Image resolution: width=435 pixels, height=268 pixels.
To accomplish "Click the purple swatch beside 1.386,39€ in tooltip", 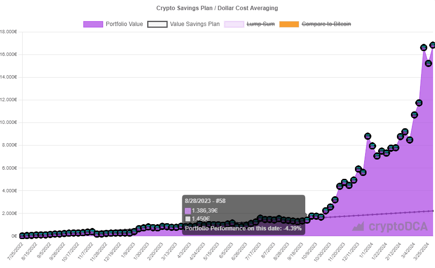I will (x=188, y=211).
